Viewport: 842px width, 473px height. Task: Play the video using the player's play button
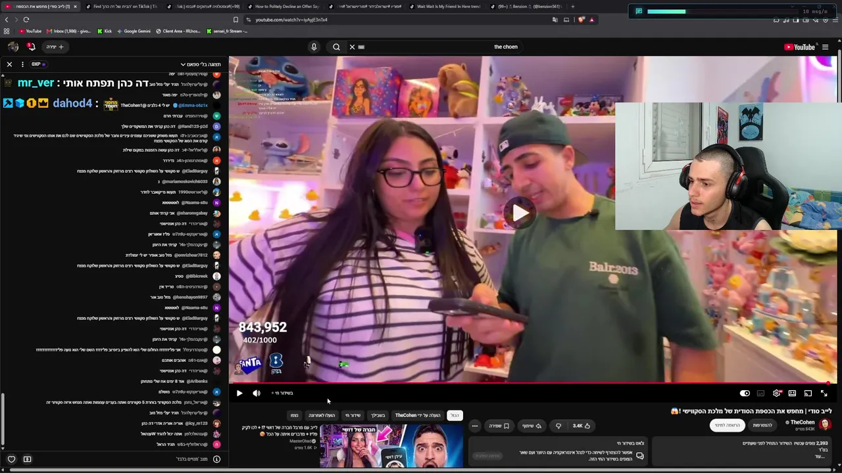coord(239,393)
